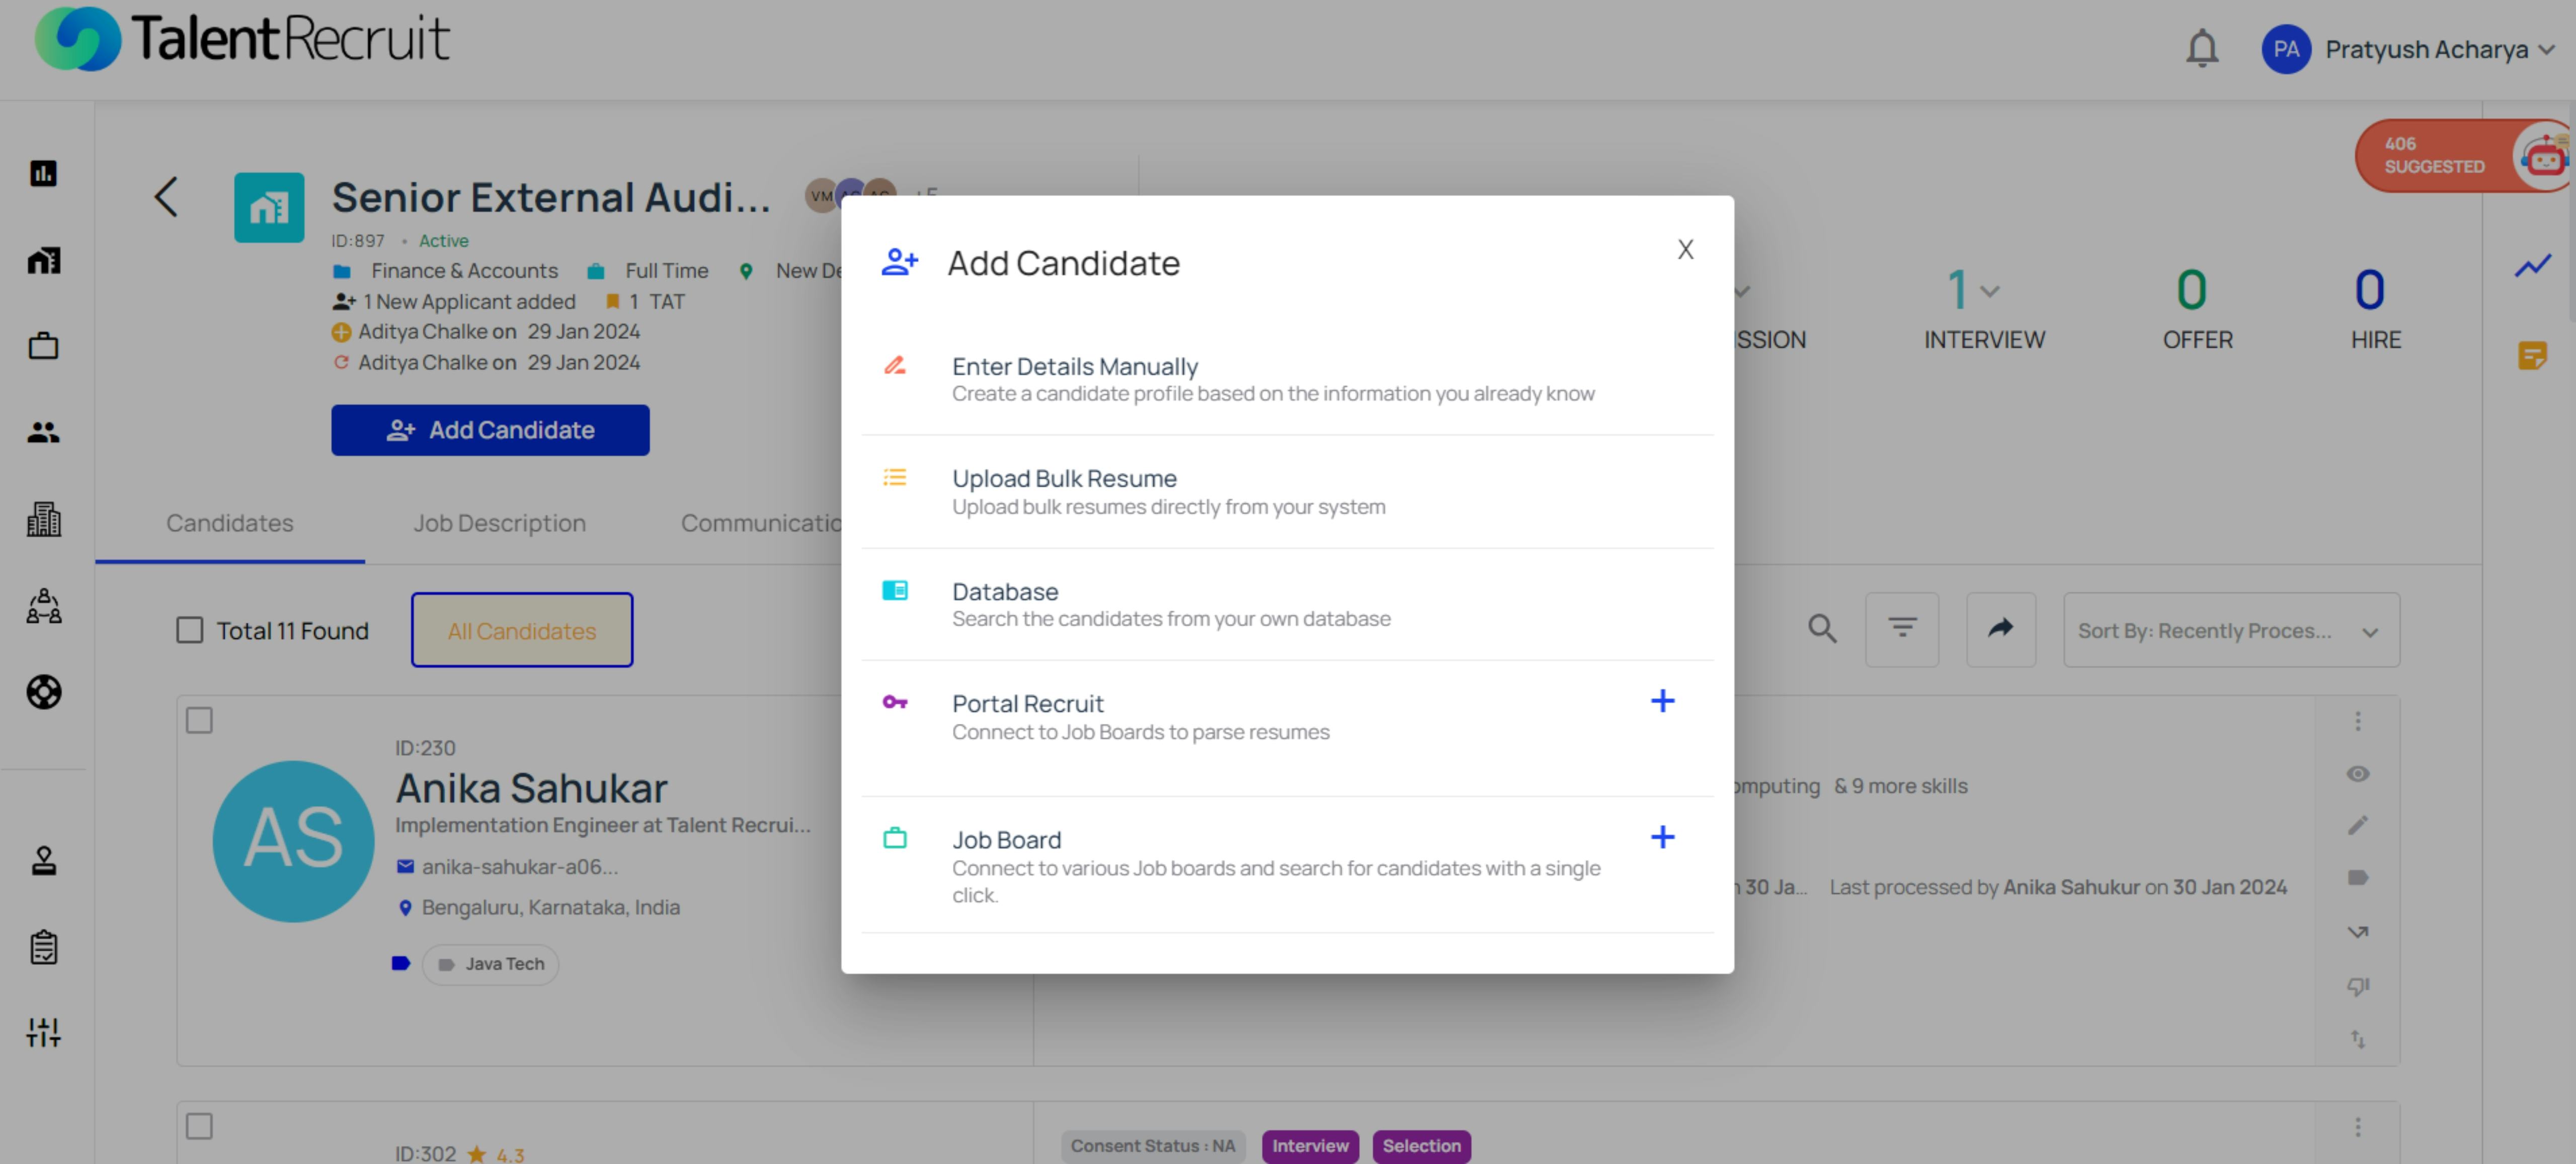
Task: Expand the Portal Recruit plus icon
Action: pos(1662,701)
